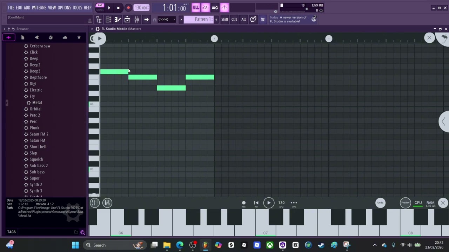Viewport: 449px width, 252px height.
Task: Click the Undo button
Action: (380, 203)
